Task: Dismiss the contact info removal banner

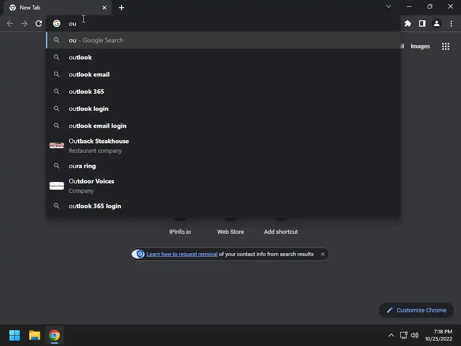Action: (x=322, y=254)
